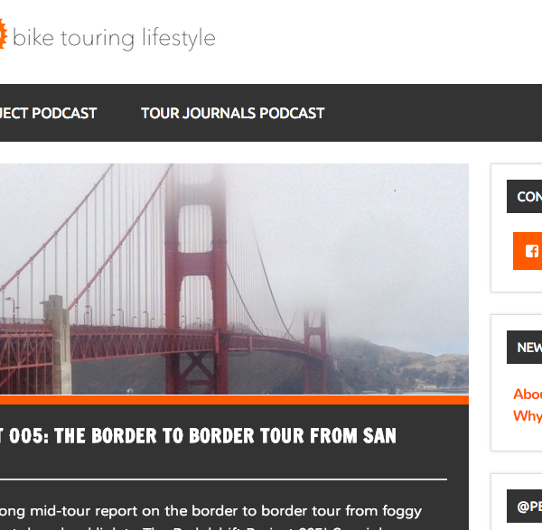Select the partially visible Project Podcast menu item

[48, 114]
